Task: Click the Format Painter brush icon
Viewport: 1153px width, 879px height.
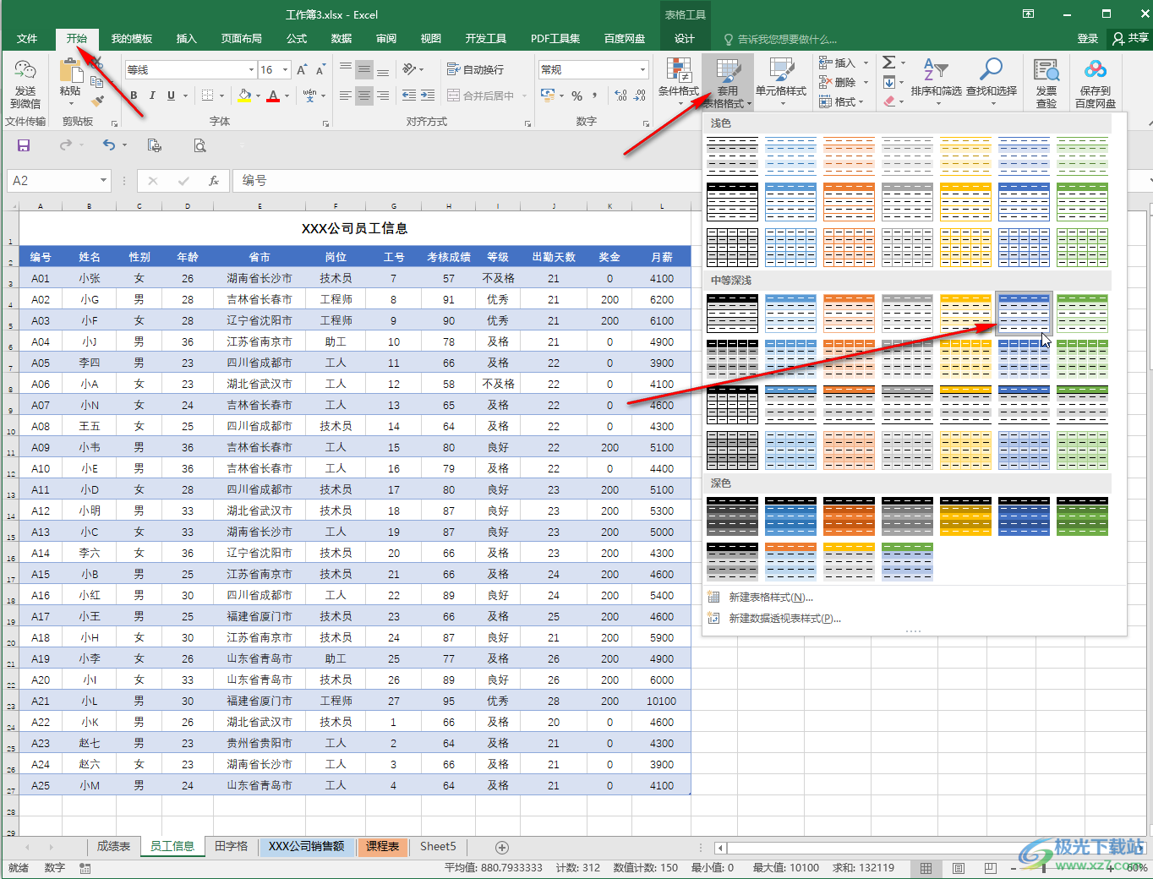Action: [x=97, y=101]
